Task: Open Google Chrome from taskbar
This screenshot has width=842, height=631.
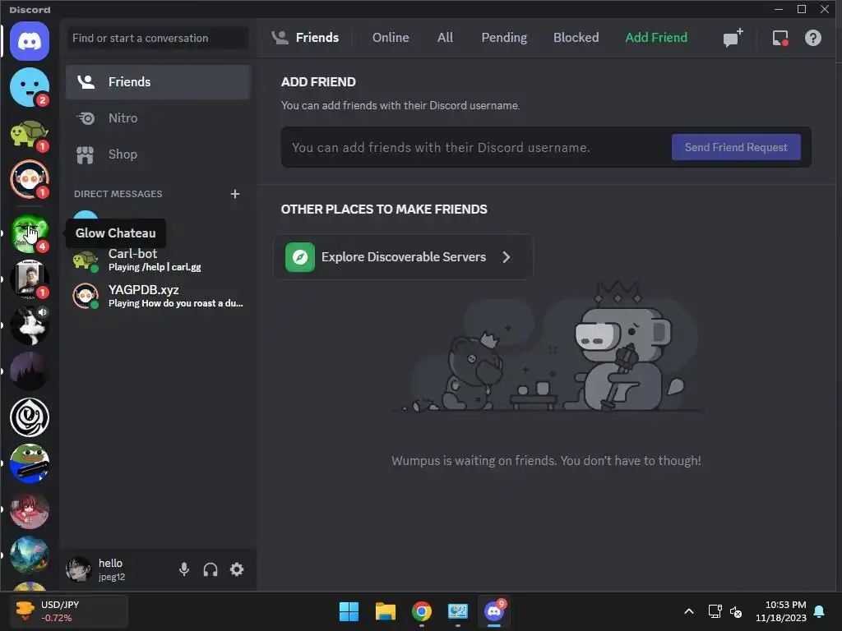Action: point(422,611)
